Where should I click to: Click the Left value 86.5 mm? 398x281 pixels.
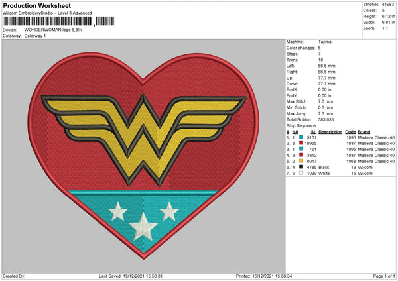[326, 66]
